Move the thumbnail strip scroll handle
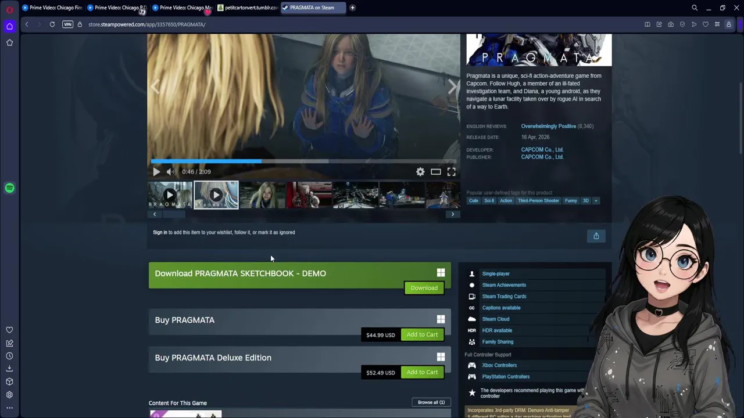 point(173,214)
